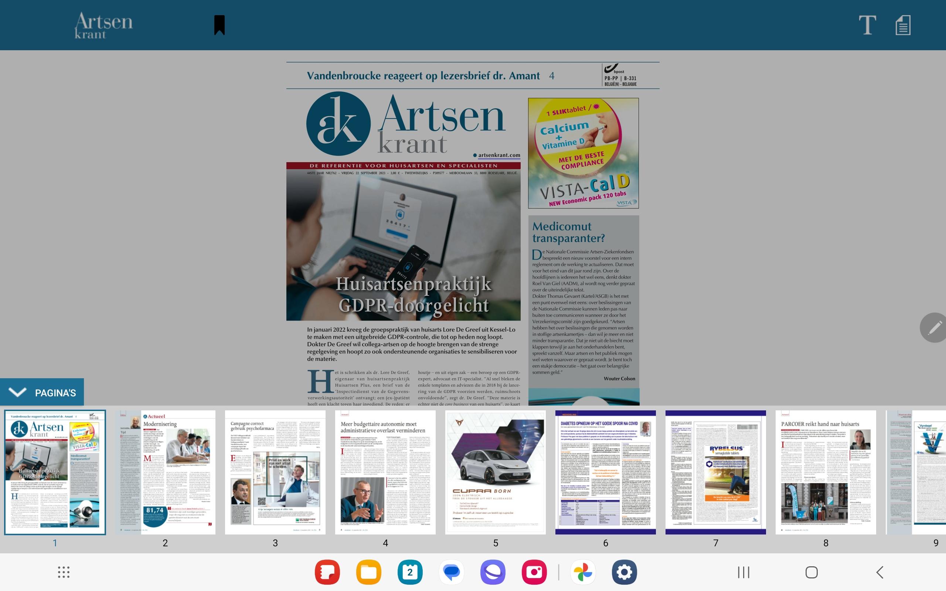Open page 7 Rybelsus ad thumbnail
Image resolution: width=946 pixels, height=591 pixels.
716,472
